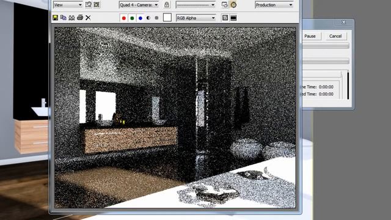Click the Edit Region icon next to View

click(x=88, y=4)
